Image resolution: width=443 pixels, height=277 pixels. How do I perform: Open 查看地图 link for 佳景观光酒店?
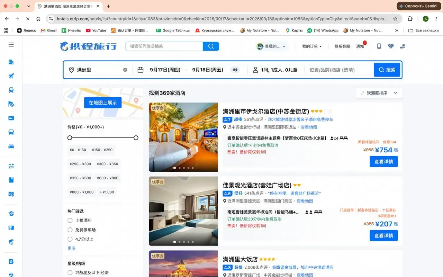click(x=305, y=201)
